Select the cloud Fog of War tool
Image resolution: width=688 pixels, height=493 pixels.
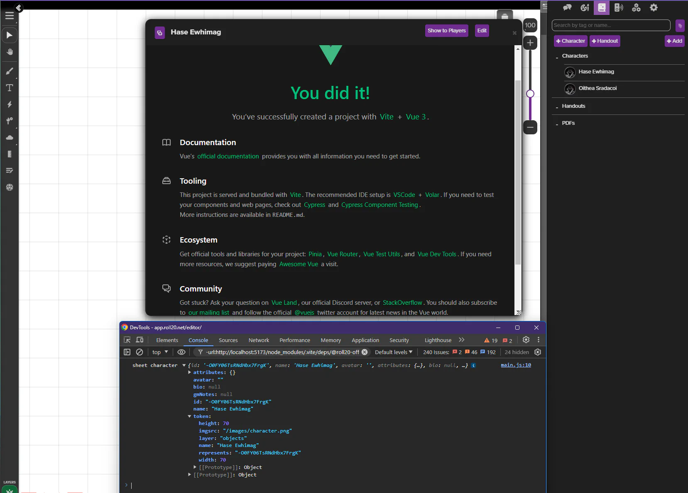point(10,138)
